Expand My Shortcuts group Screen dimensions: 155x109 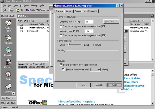coord(8,98)
